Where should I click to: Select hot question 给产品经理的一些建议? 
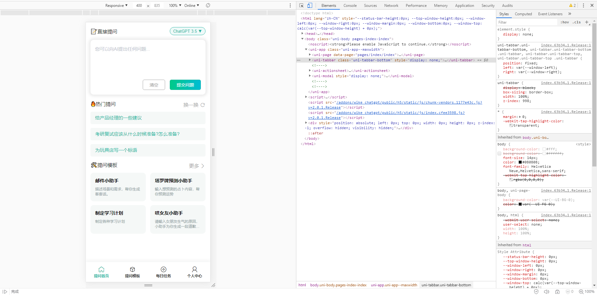pos(148,118)
